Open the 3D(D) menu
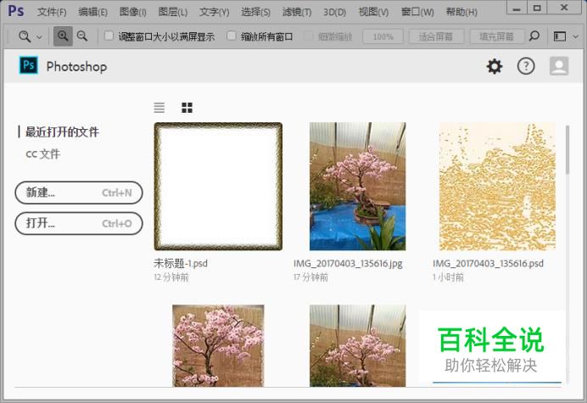Image resolution: width=587 pixels, height=403 pixels. (x=335, y=13)
